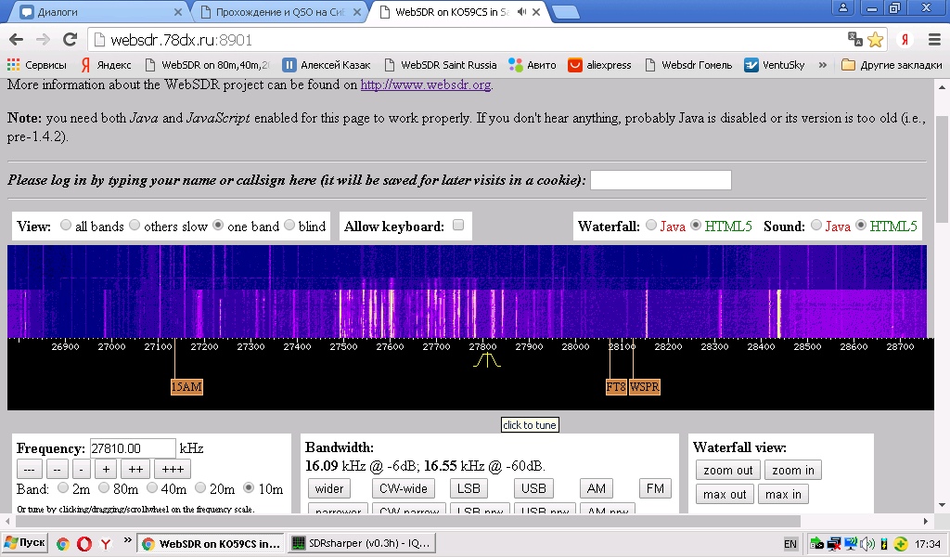Select the 'others slow' view radio

pyautogui.click(x=135, y=225)
